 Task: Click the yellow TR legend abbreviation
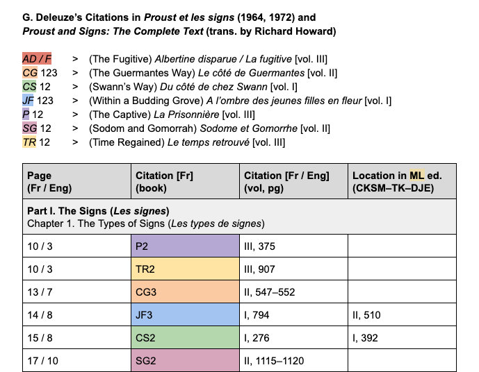29,142
